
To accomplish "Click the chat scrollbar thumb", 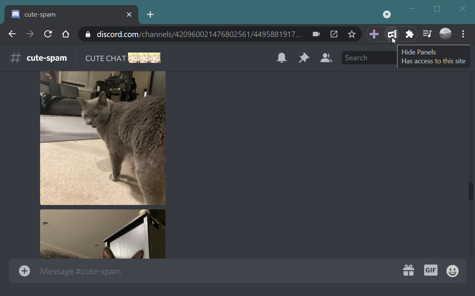I will coord(471,191).
